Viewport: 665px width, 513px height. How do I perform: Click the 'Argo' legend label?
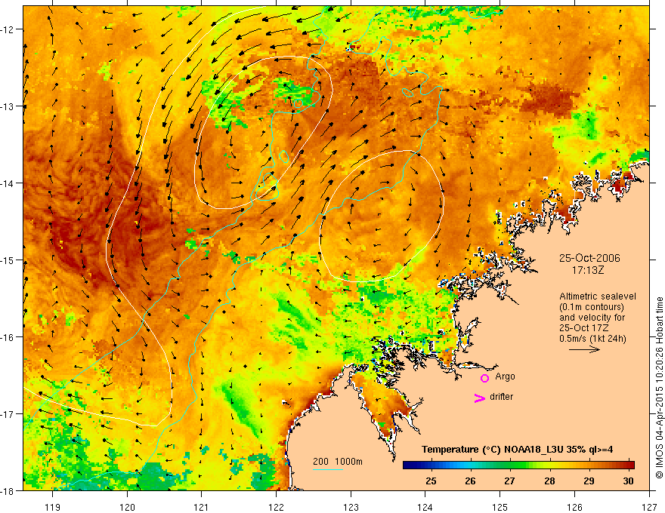point(505,376)
